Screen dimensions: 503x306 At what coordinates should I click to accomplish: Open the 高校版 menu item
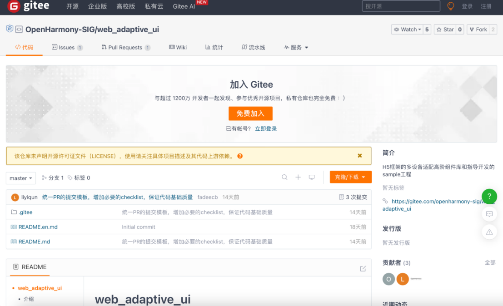pyautogui.click(x=125, y=6)
